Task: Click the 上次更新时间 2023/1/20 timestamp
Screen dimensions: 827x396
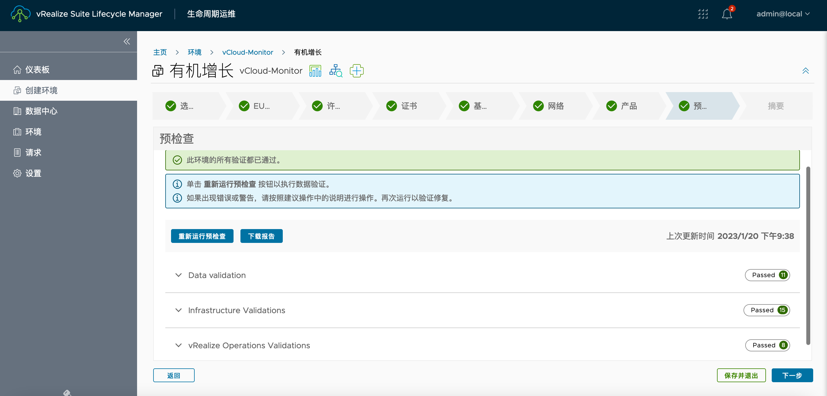Action: [730, 236]
